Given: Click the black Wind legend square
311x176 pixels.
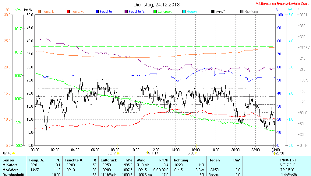Looking at the screenshot, I should click(x=213, y=12).
